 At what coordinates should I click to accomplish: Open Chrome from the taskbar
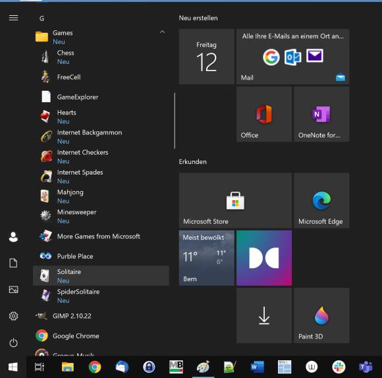[x=95, y=367]
